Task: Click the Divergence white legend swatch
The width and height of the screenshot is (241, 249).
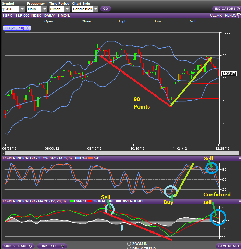Action: tap(118, 201)
